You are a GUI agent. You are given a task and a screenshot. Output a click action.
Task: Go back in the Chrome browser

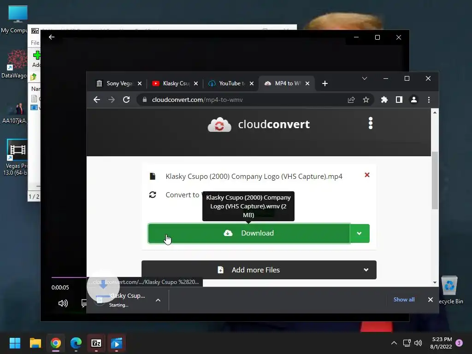(x=97, y=100)
